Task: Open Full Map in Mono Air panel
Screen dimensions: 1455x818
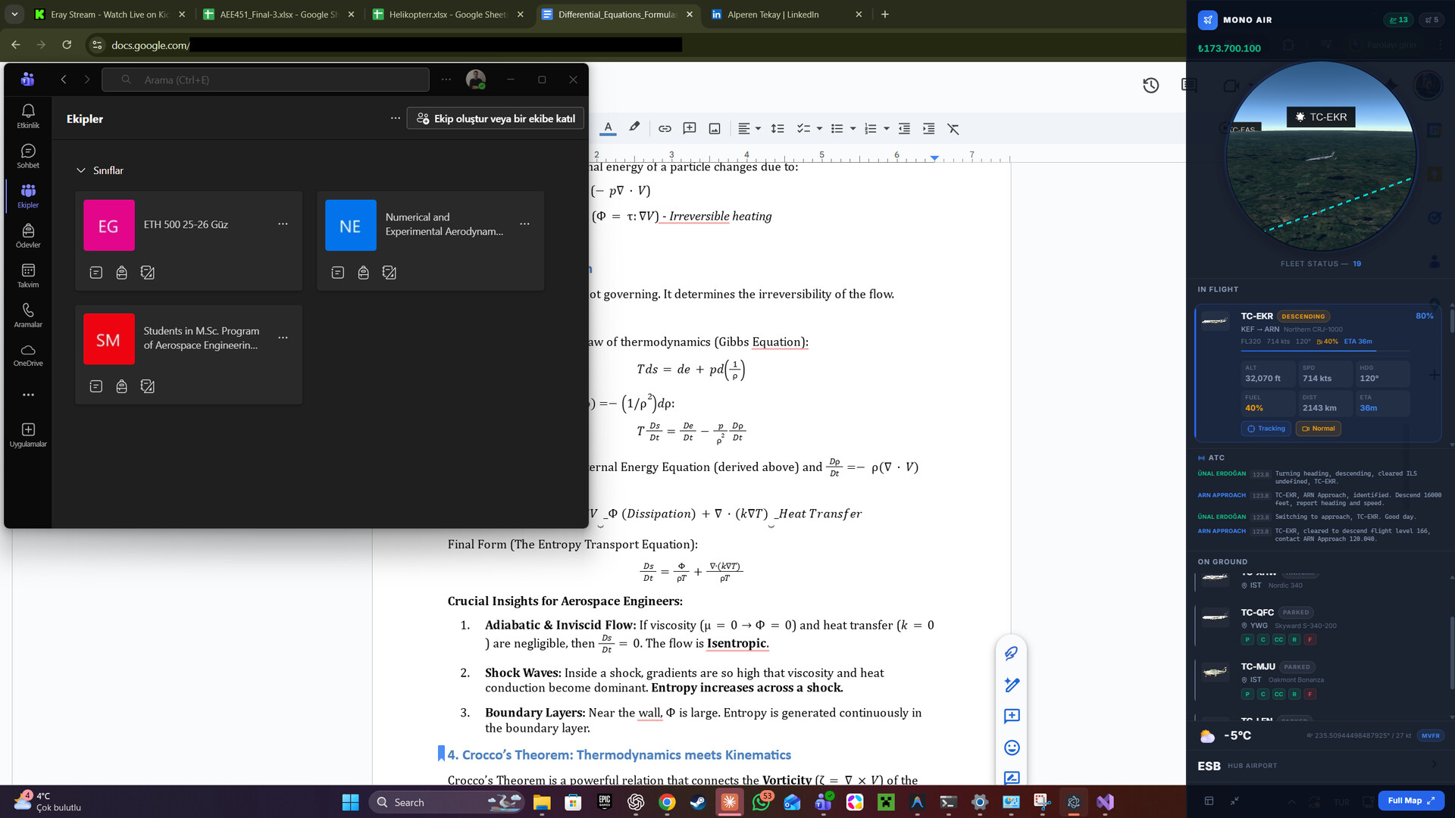Action: click(1410, 801)
